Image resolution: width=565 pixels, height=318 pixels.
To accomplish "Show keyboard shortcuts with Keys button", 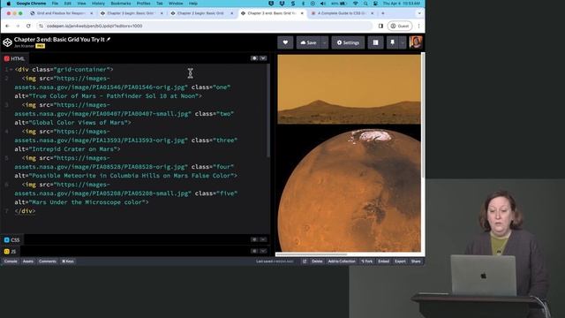I will coord(68,261).
